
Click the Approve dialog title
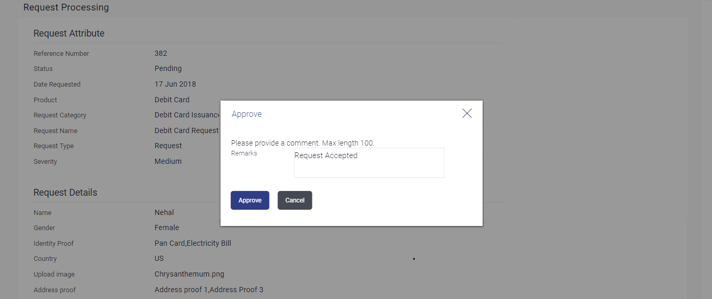[247, 114]
